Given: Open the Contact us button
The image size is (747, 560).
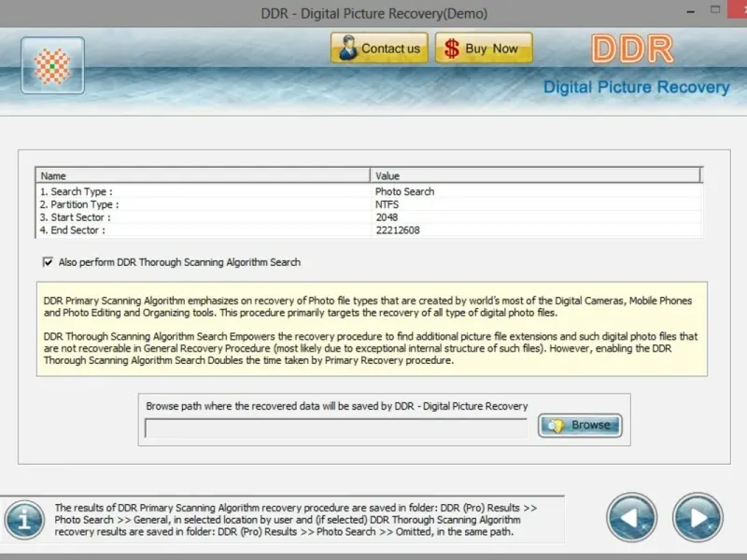Looking at the screenshot, I should (x=379, y=49).
